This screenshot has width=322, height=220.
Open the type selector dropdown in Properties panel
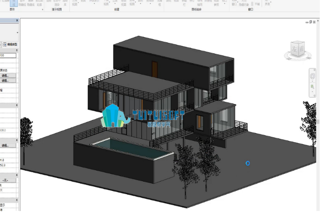click(17, 33)
